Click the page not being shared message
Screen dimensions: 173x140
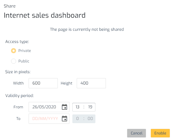[87, 29]
